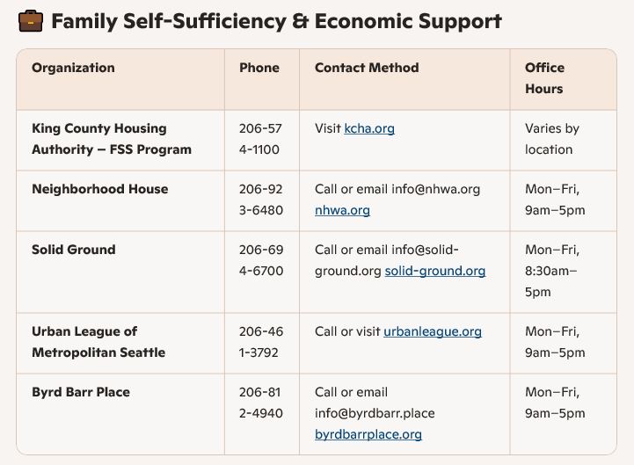
Task: Open the byrdbarrplace.org link
Action: 368,434
